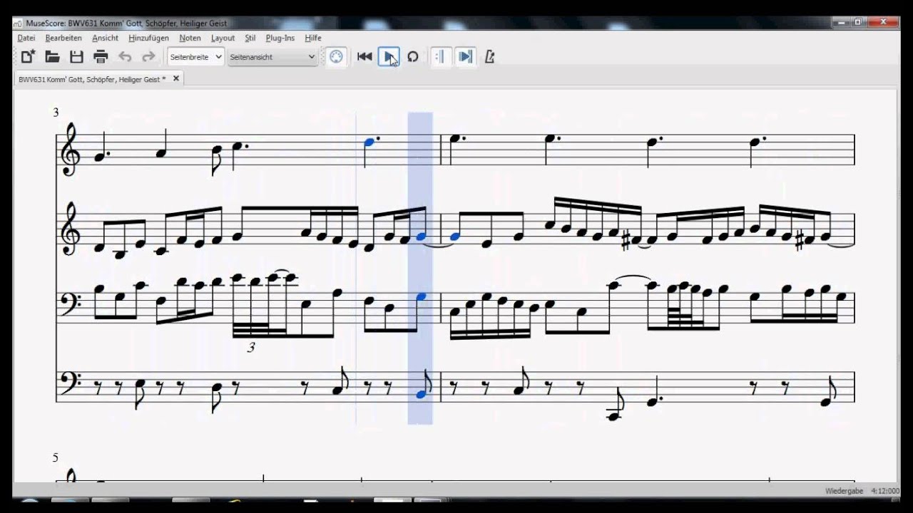This screenshot has height=513, width=913.
Task: Undo the last action
Action: click(x=125, y=57)
